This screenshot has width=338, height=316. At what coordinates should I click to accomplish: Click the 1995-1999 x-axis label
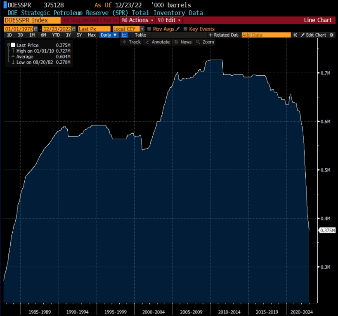(x=116, y=312)
